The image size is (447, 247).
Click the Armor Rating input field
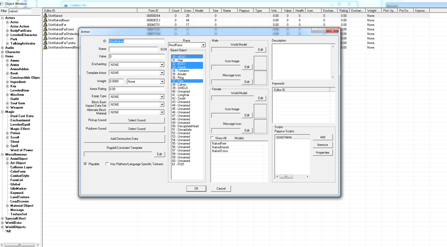[x=137, y=89]
